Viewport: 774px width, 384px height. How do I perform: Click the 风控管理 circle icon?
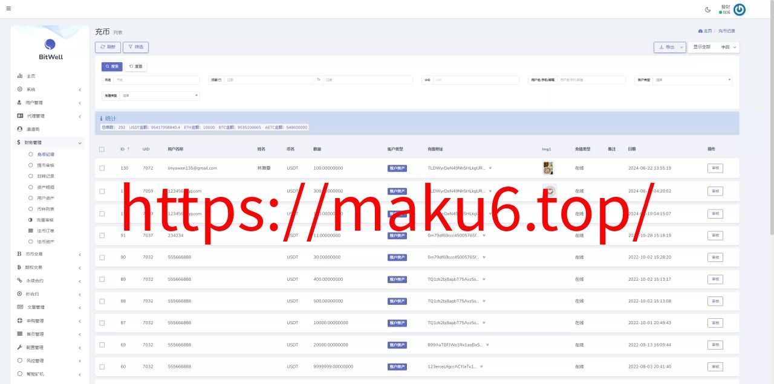(20, 360)
